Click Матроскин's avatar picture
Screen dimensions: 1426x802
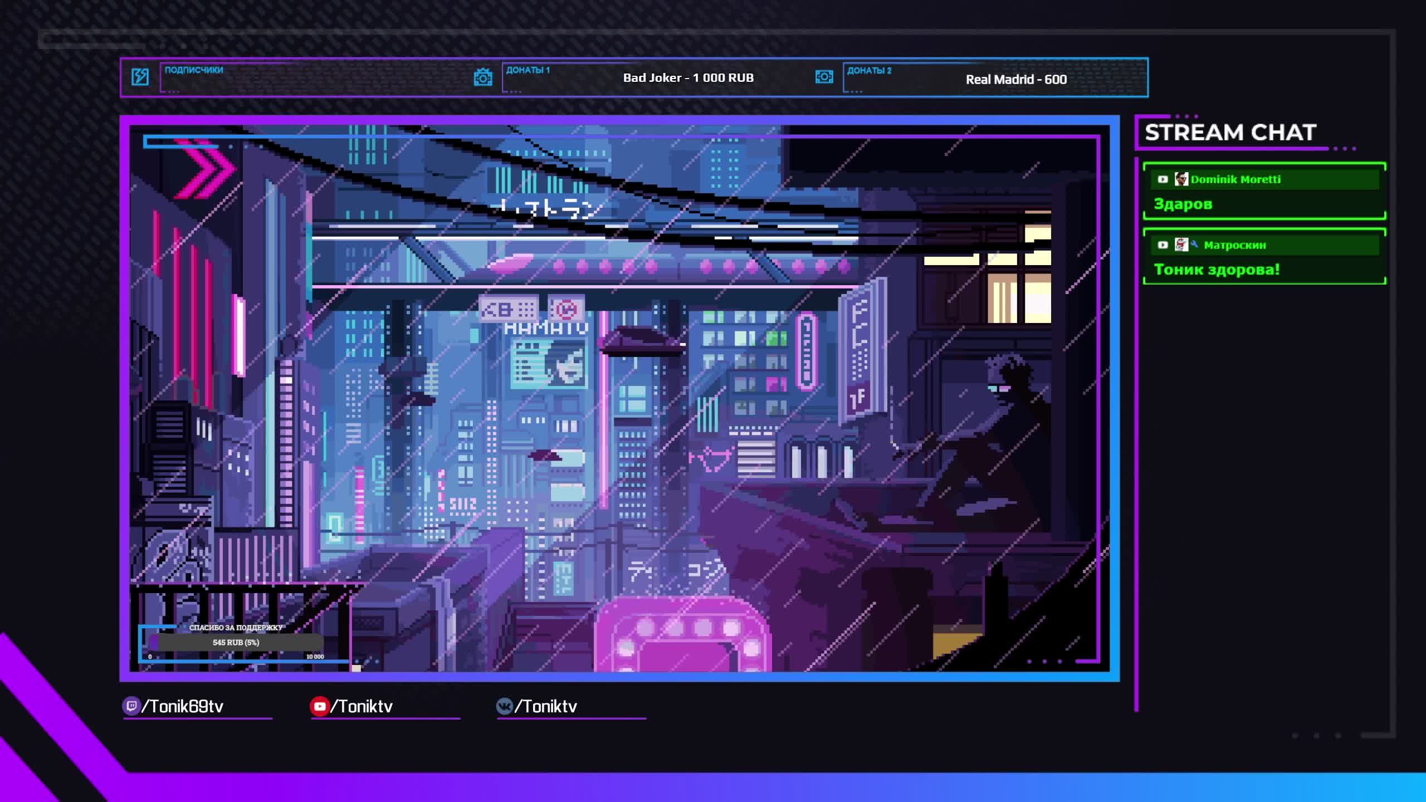[x=1180, y=245]
